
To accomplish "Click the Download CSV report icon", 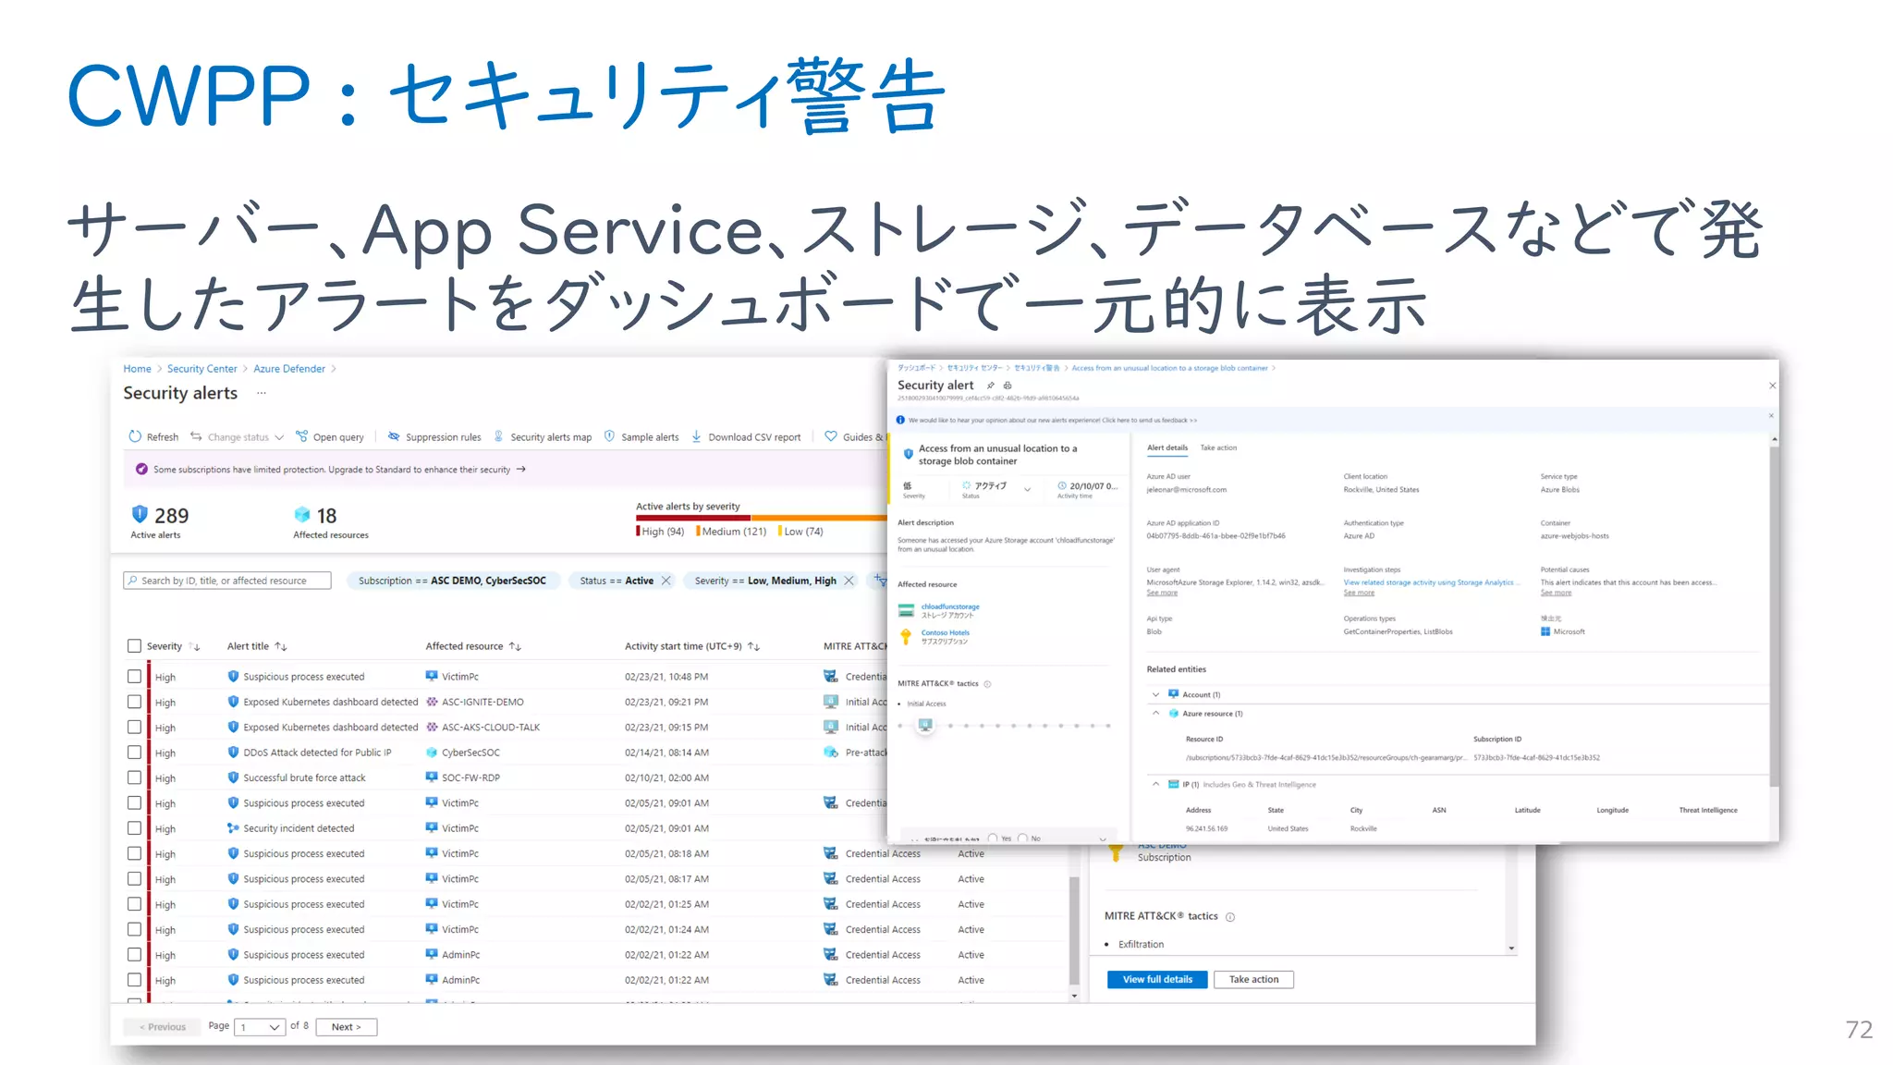I will click(x=696, y=436).
